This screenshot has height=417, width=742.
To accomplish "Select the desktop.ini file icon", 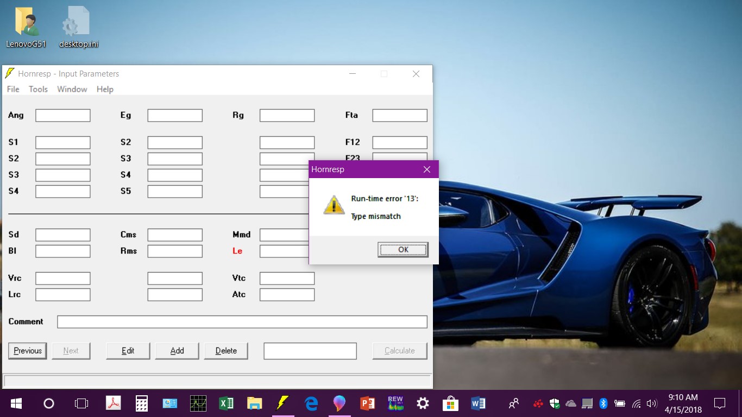I will [79, 27].
